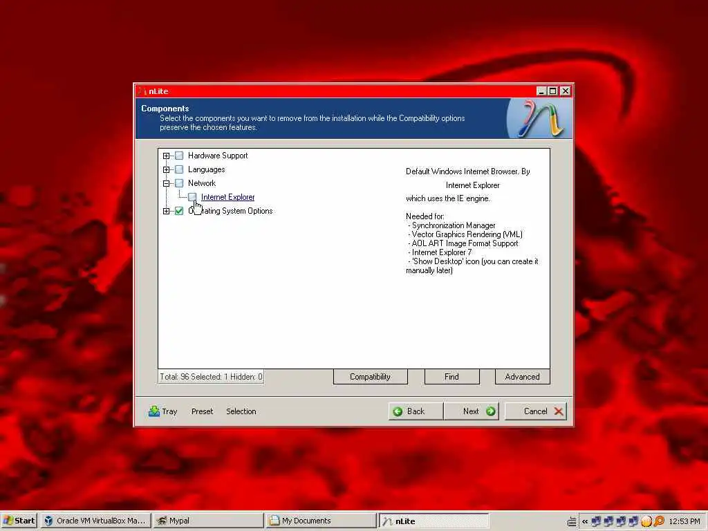Image resolution: width=708 pixels, height=531 pixels.
Task: Go Back to the previous page
Action: tap(416, 411)
